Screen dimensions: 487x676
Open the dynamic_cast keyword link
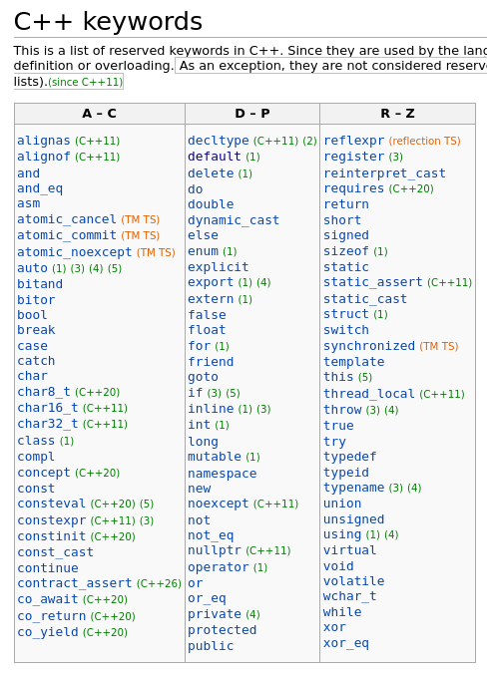pos(234,220)
